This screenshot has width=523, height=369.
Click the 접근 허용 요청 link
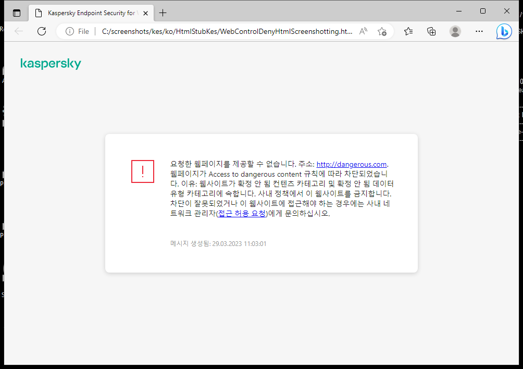242,214
